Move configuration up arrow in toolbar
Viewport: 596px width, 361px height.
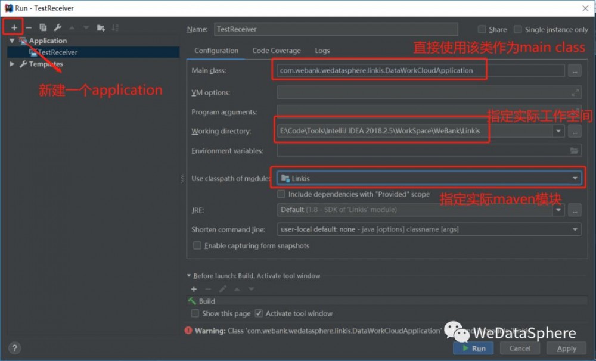(x=72, y=28)
